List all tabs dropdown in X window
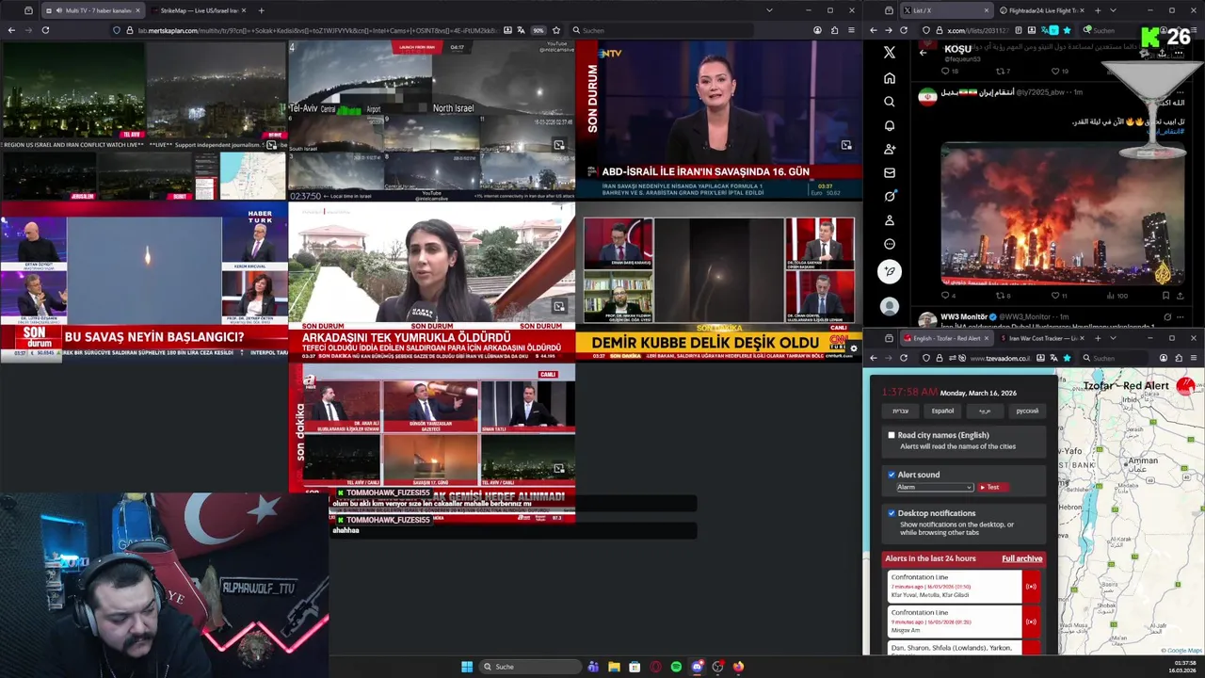 pos(1113,10)
